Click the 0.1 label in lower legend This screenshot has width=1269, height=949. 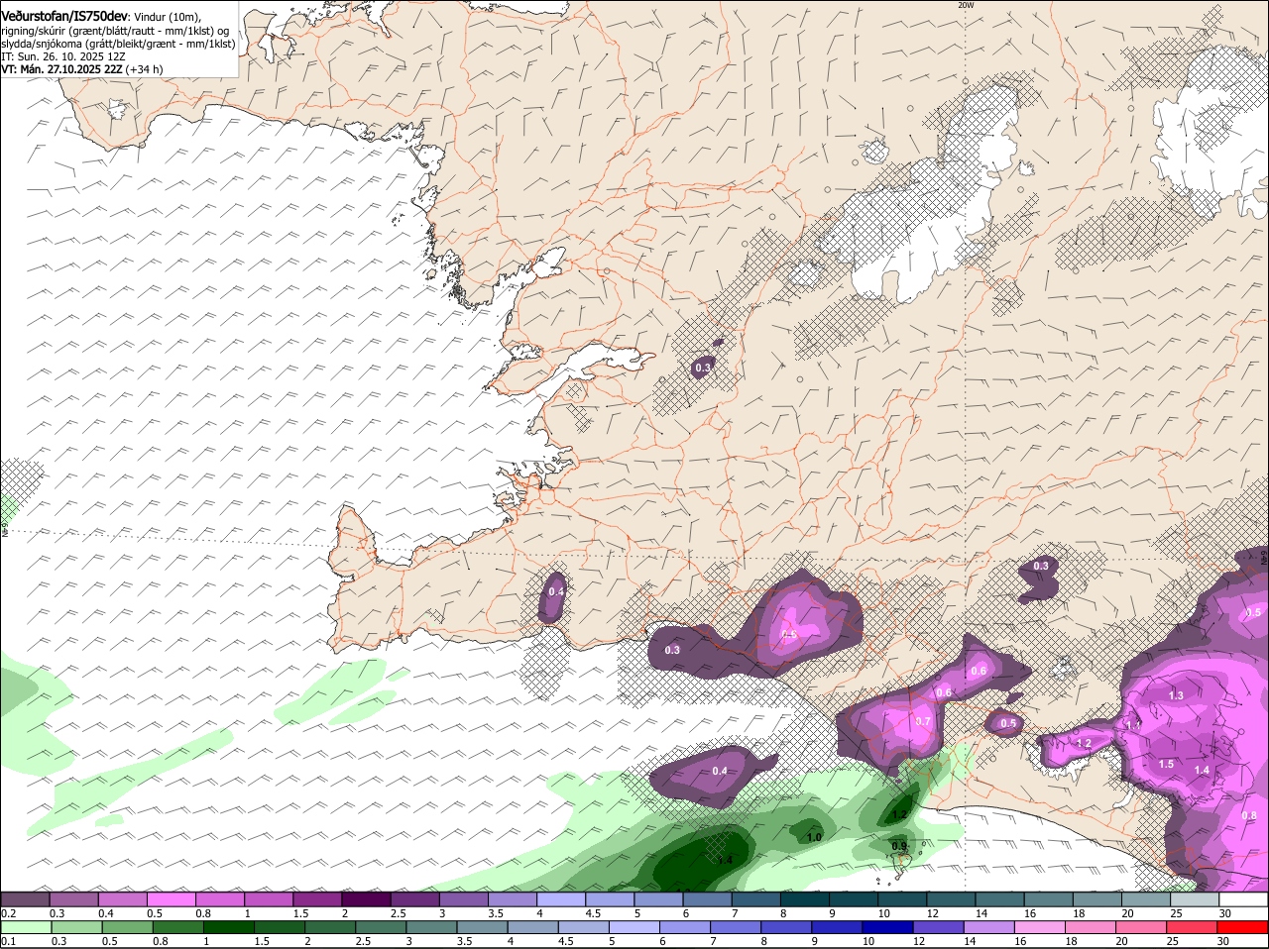[8, 941]
